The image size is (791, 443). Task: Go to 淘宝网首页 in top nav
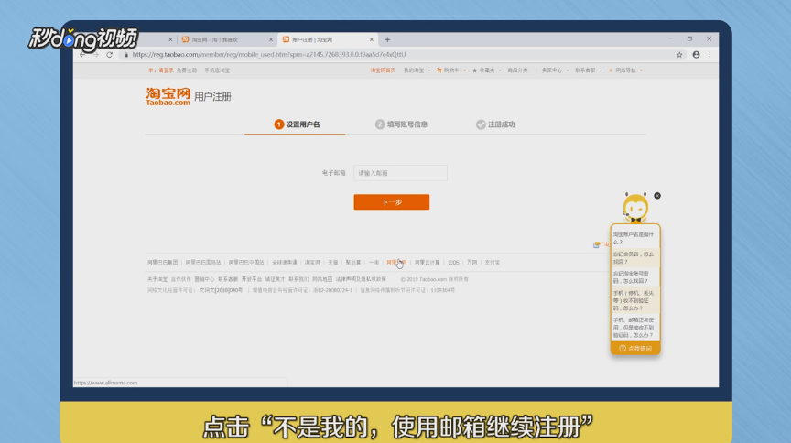(383, 70)
